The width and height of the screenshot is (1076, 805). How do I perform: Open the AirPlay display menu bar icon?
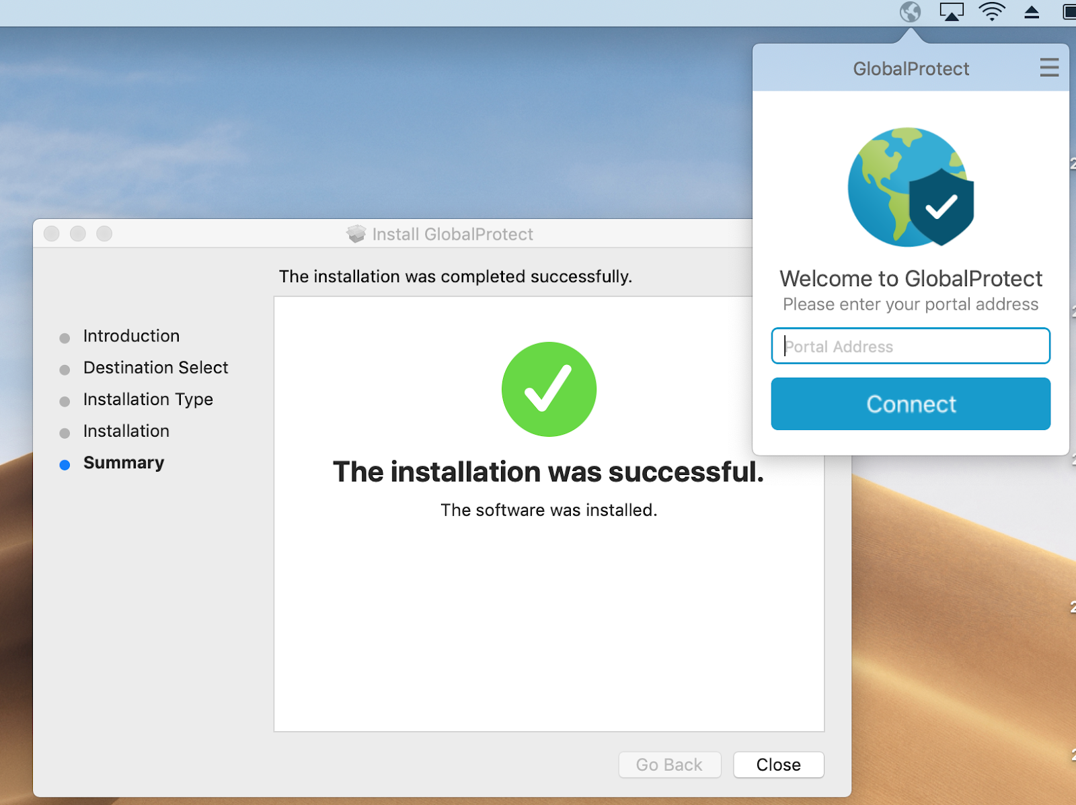coord(951,12)
